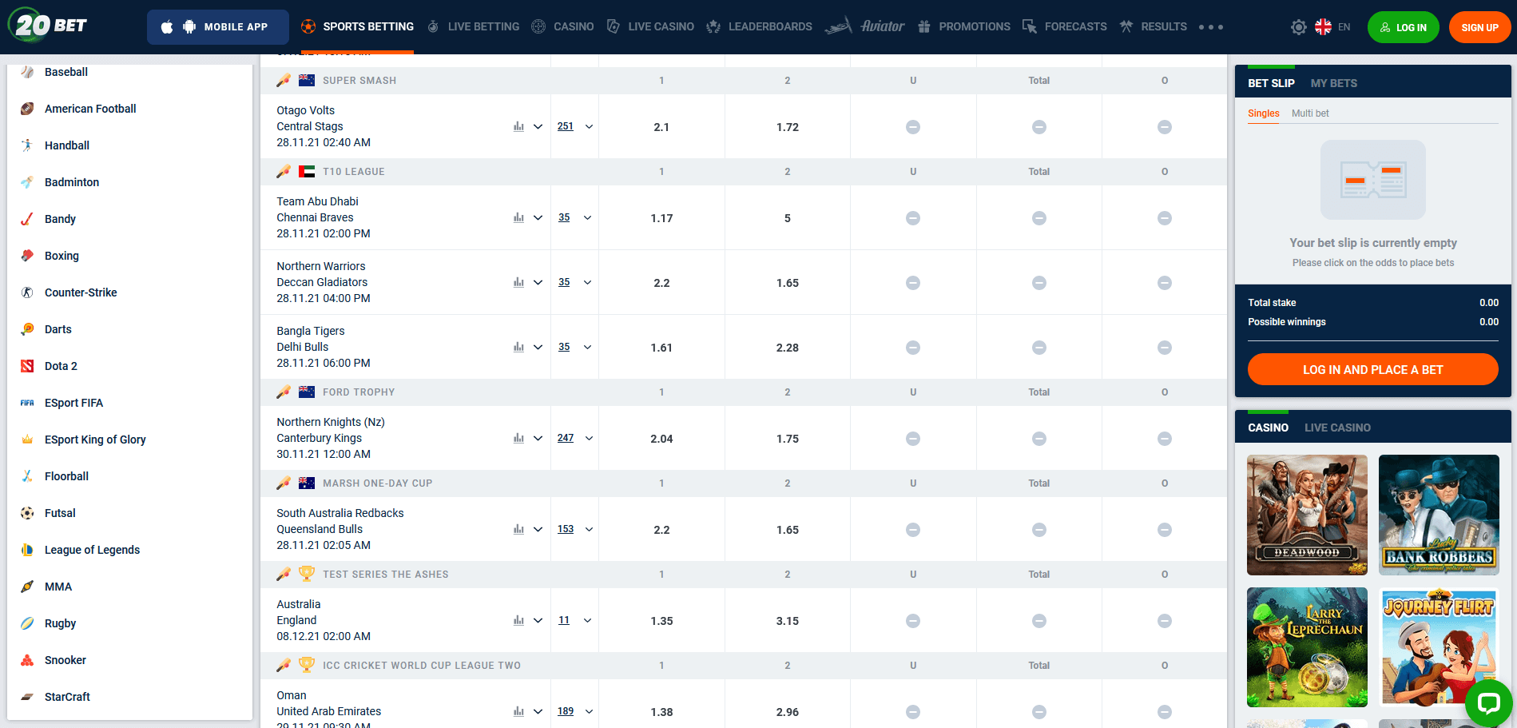Screen dimensions: 1517x728
Task: Click the UK flag language icon
Action: coord(1323,27)
